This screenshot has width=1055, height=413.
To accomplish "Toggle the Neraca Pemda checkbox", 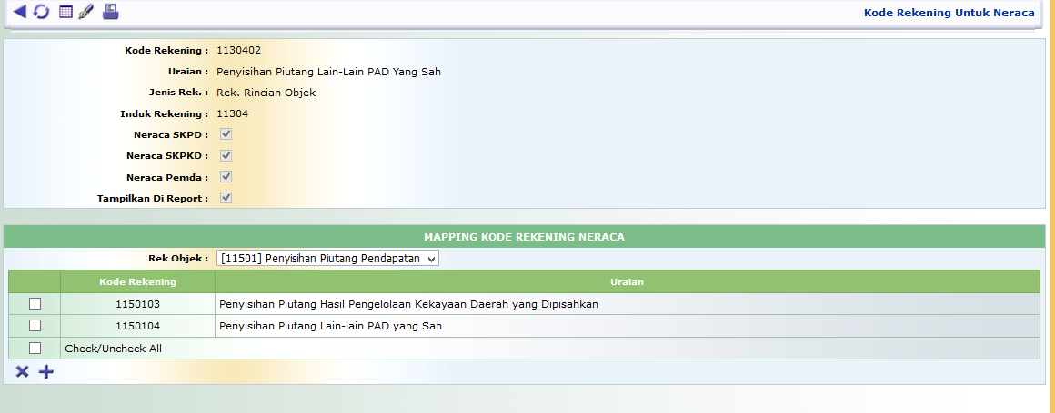I will tap(226, 177).
